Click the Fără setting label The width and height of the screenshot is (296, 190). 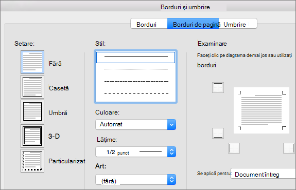tap(55, 64)
